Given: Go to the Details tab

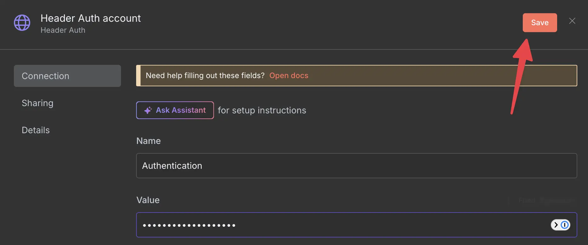Looking at the screenshot, I should [36, 130].
